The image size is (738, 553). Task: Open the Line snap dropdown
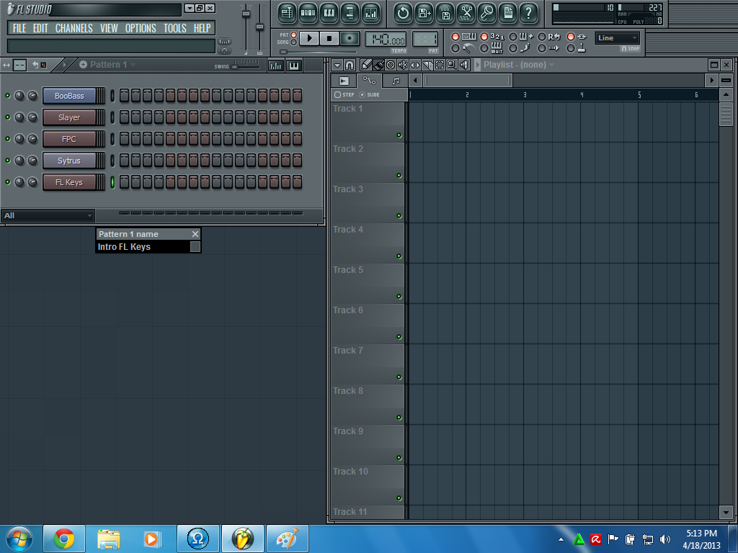(x=617, y=38)
